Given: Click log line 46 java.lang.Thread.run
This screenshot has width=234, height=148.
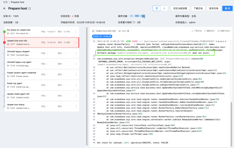Looking at the screenshot, I should coord(129,134).
